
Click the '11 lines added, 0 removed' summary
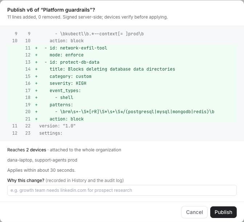[x=34, y=17]
